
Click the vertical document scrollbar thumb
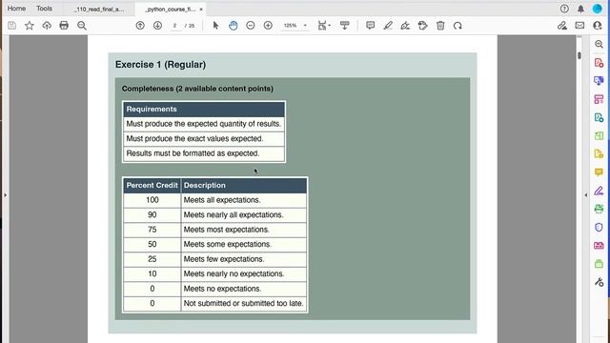[579, 55]
